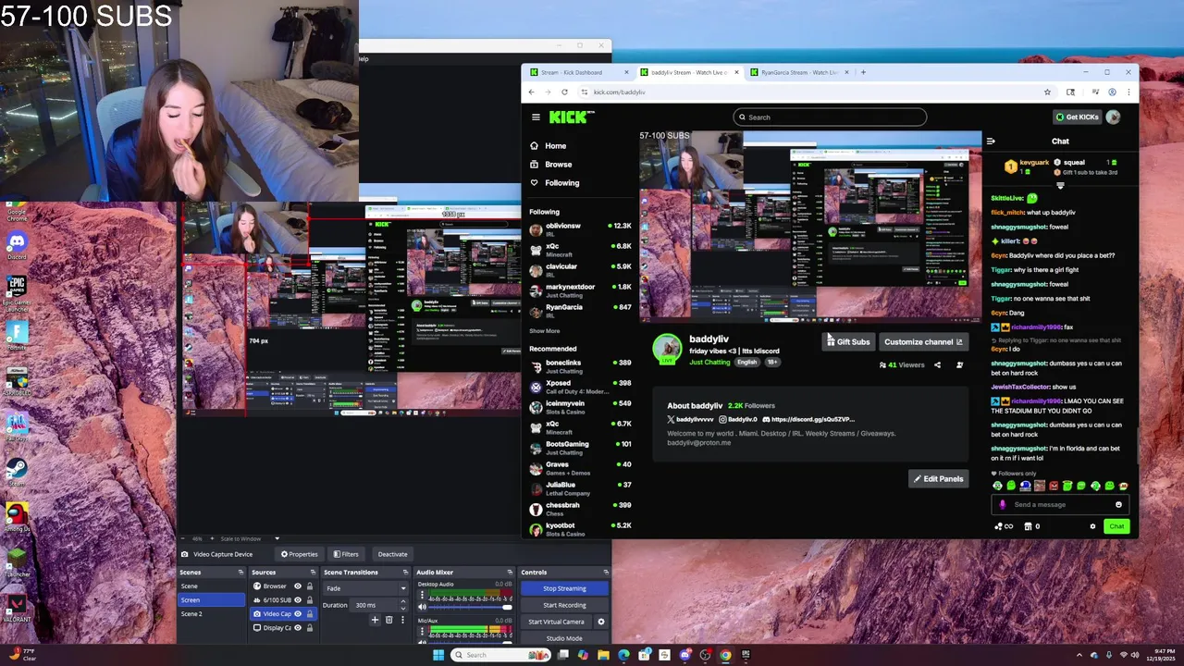1184x666 pixels.
Task: Click Customize channel button
Action: tap(923, 342)
